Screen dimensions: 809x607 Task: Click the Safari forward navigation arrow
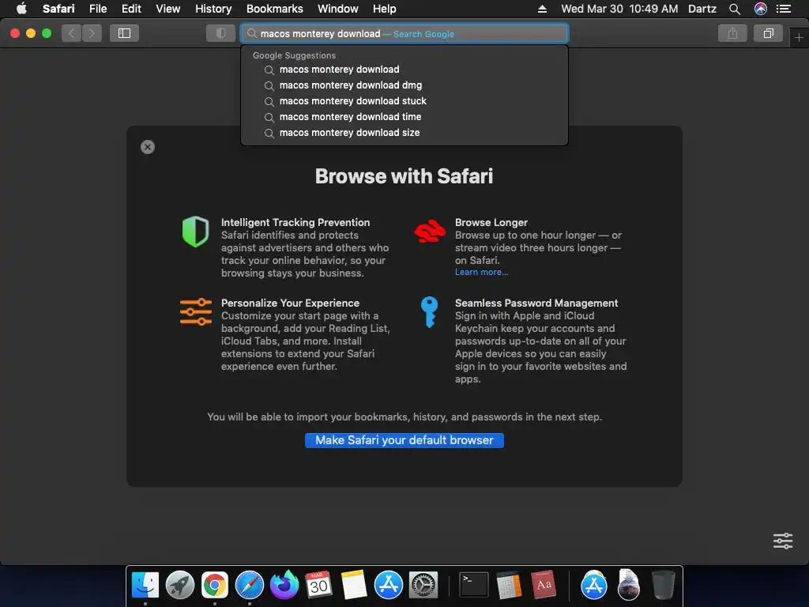[x=92, y=33]
